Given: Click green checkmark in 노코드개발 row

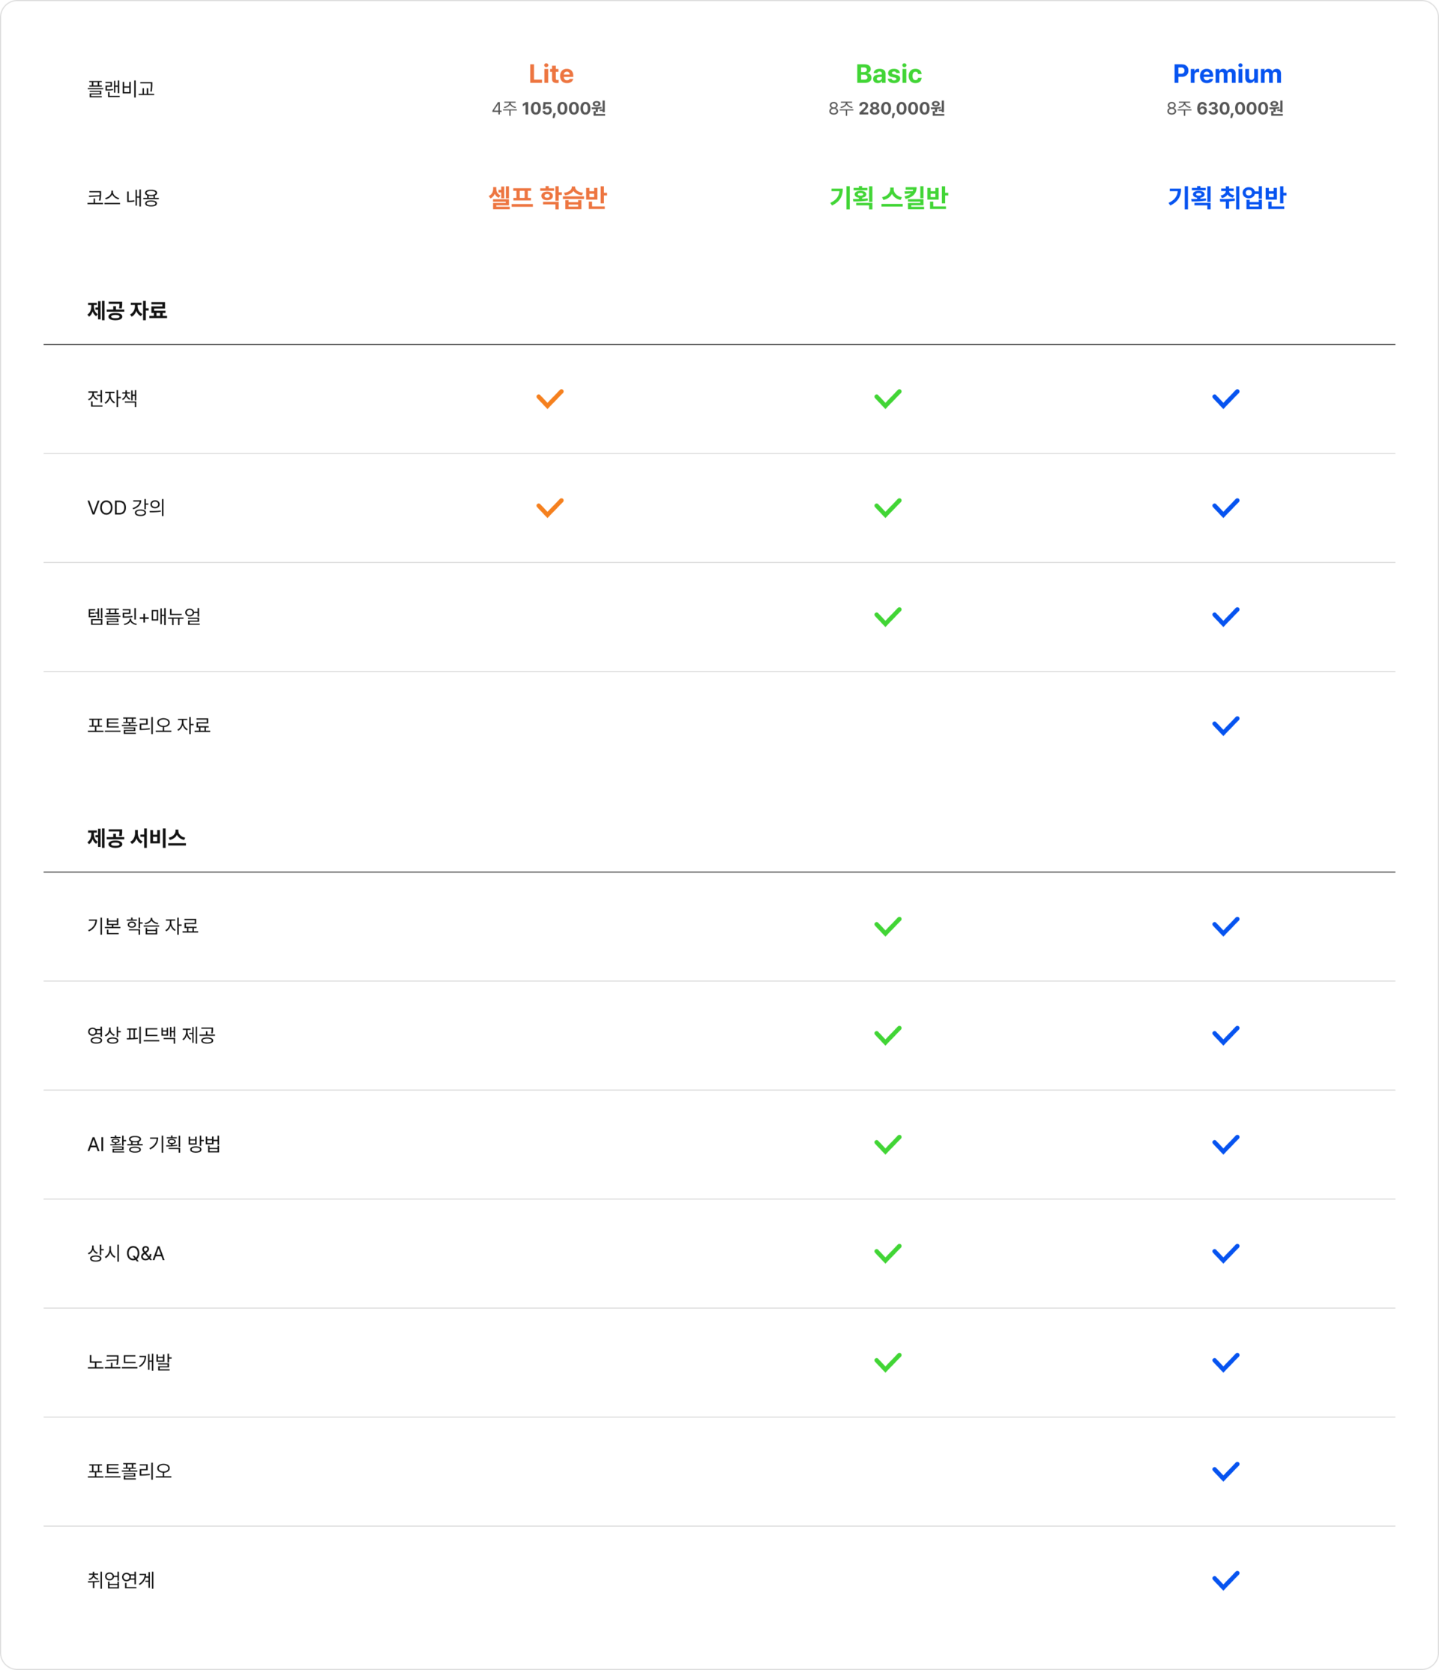Looking at the screenshot, I should click(887, 1362).
